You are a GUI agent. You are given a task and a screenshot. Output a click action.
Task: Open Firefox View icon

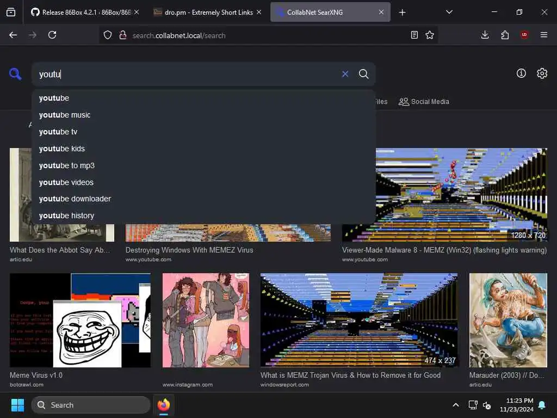11,13
